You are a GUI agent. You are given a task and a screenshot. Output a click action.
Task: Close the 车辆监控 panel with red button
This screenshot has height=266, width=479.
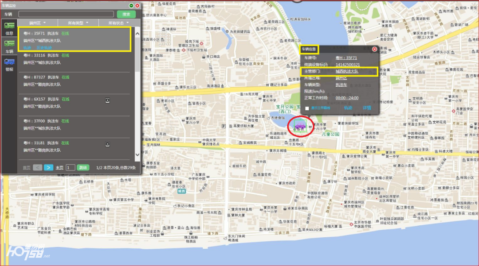tap(137, 5)
